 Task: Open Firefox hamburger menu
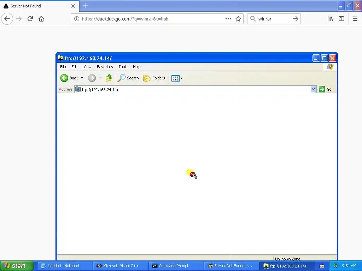355,19
